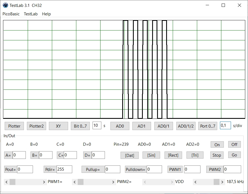Generate a sine wave with [Sin]
248x194 pixels.
(151, 155)
